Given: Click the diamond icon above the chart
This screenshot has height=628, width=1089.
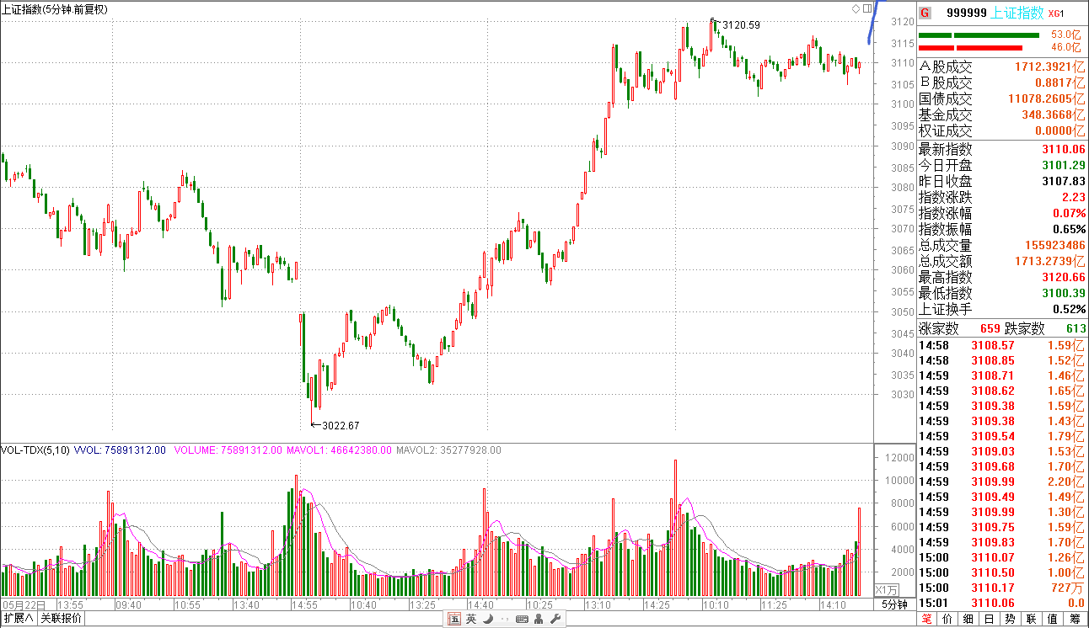Looking at the screenshot, I should tap(856, 8).
